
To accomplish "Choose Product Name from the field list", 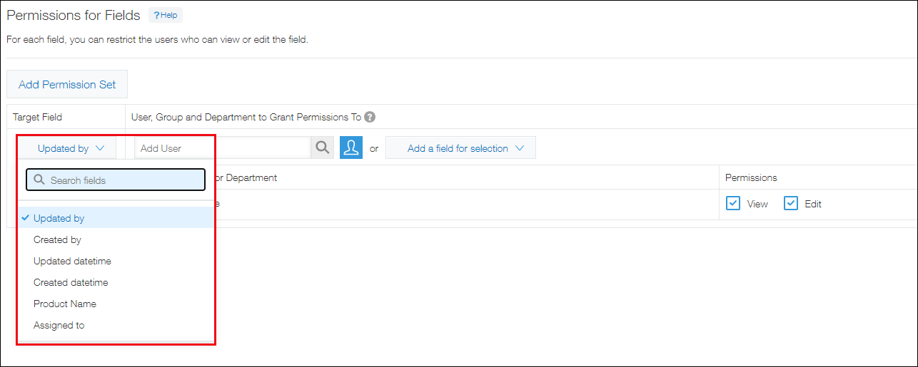I will [x=65, y=304].
